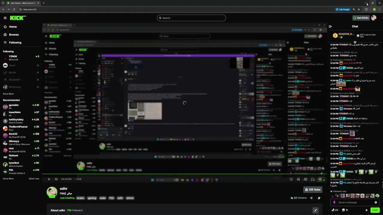Show More under Following list
The image size is (383, 215).
pyautogui.click(x=8, y=94)
